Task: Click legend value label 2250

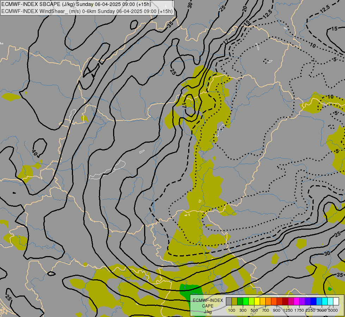Action: click(310, 310)
